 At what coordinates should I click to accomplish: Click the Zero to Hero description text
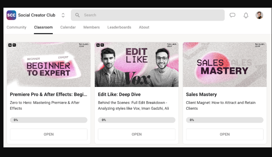[x=45, y=105]
